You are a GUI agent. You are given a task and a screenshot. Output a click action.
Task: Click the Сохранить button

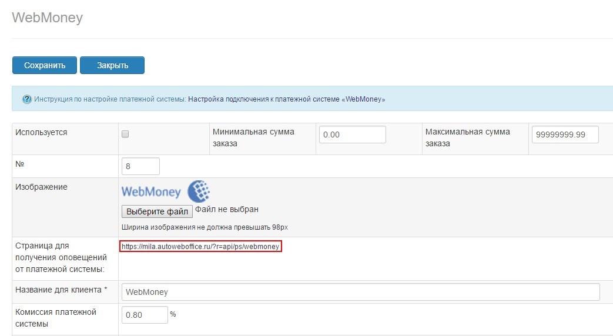coord(44,65)
